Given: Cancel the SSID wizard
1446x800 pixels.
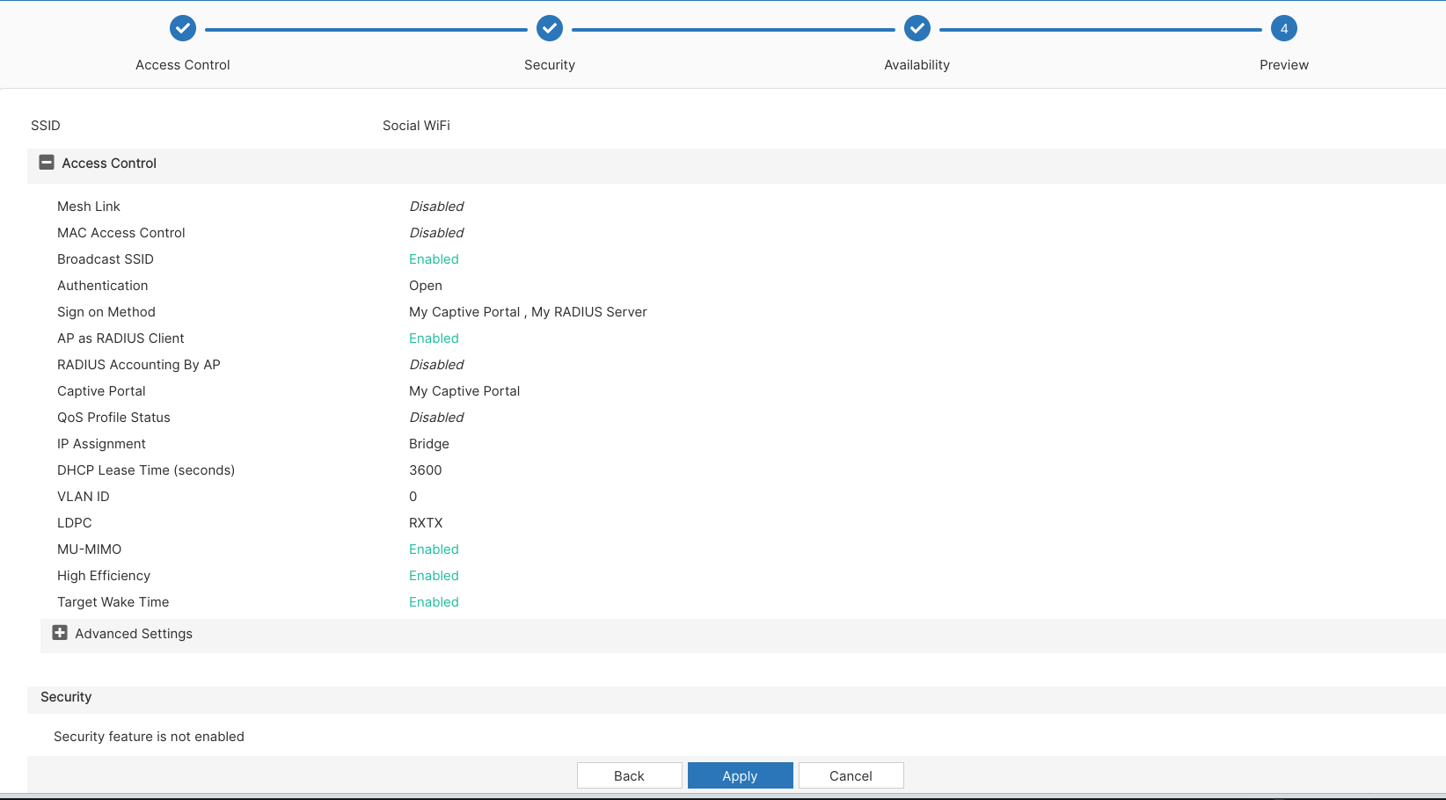Looking at the screenshot, I should [x=851, y=775].
